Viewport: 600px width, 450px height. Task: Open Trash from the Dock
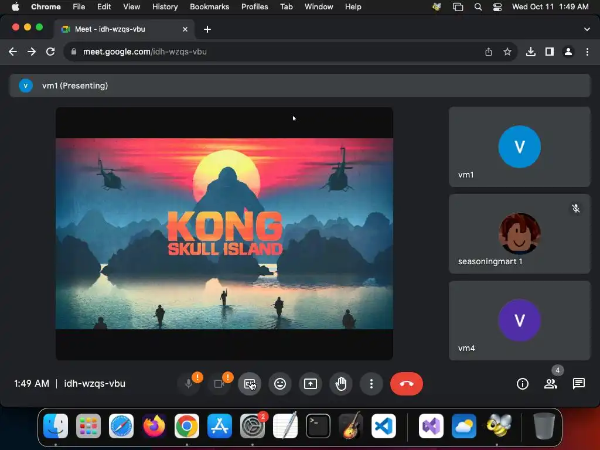pos(544,426)
